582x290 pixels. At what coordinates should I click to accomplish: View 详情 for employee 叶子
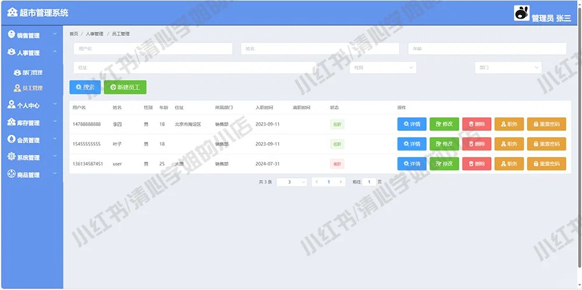[x=412, y=144]
